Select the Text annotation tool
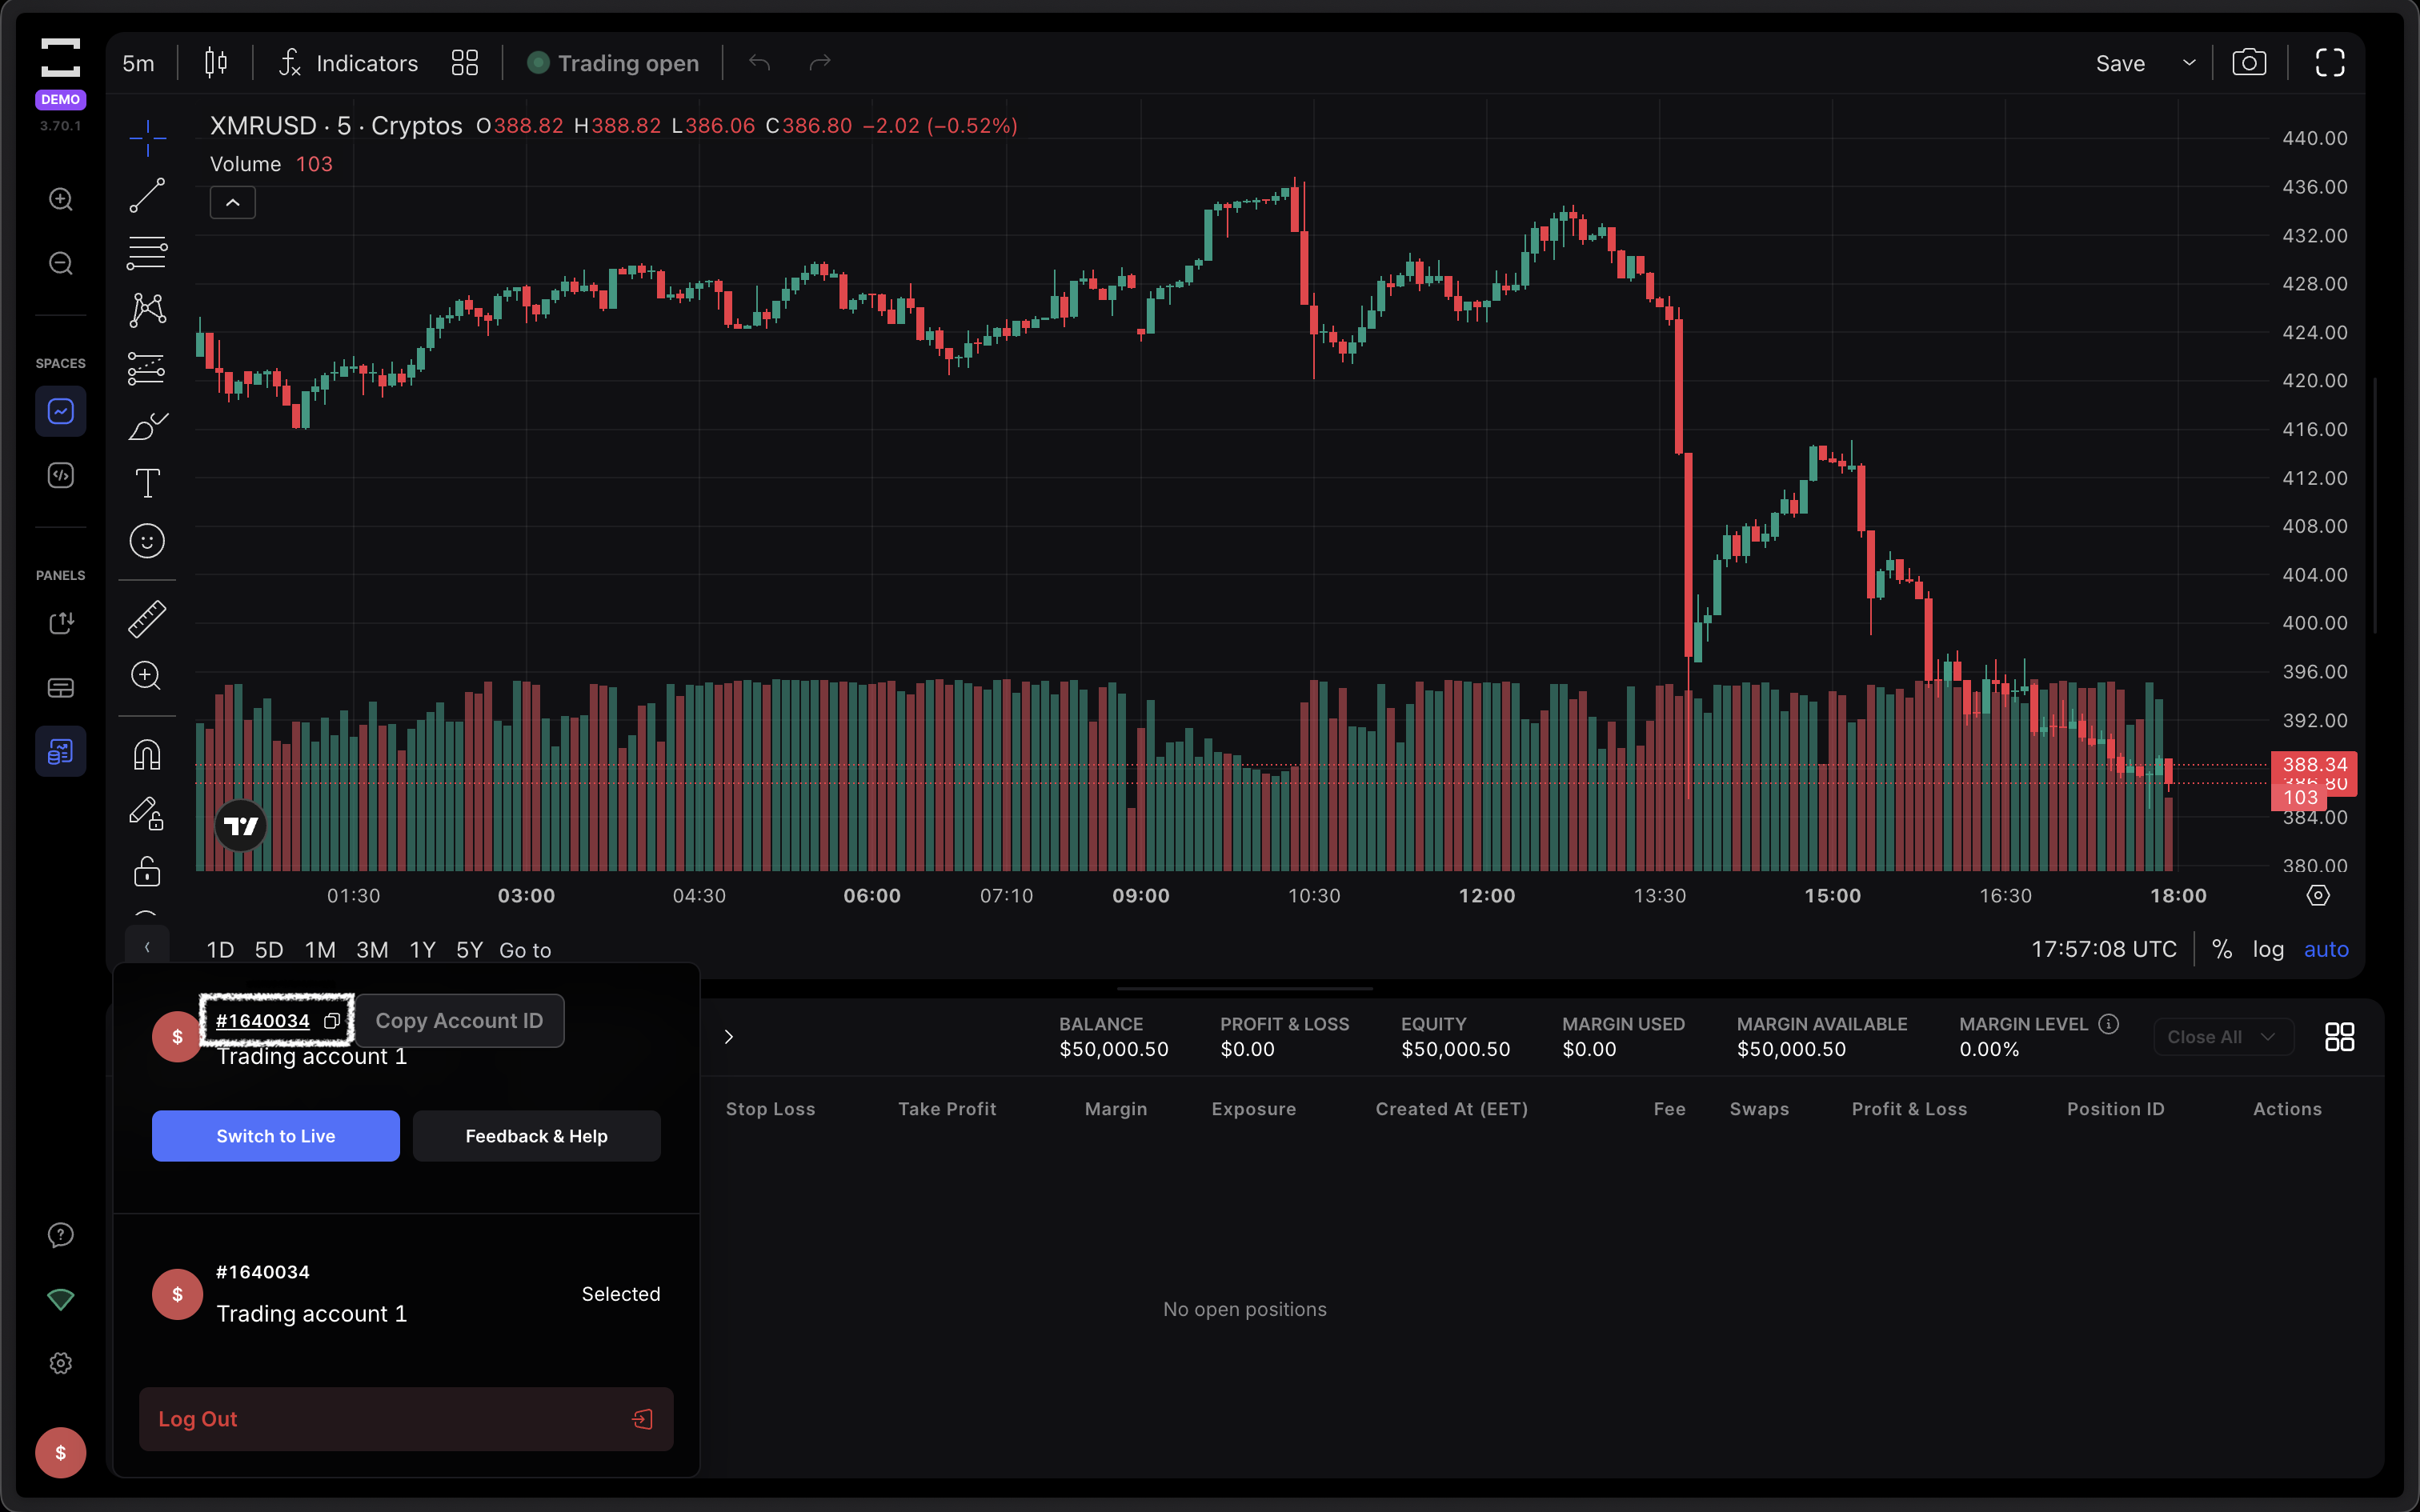Image resolution: width=2420 pixels, height=1512 pixels. pyautogui.click(x=147, y=484)
